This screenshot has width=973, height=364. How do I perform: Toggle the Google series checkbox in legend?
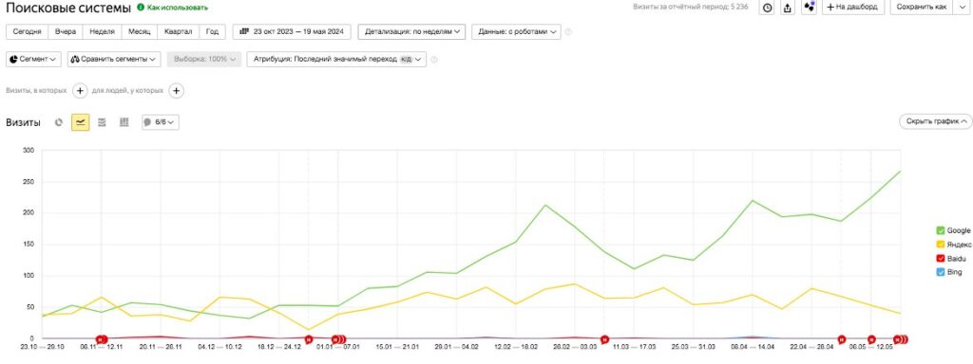pyautogui.click(x=941, y=230)
